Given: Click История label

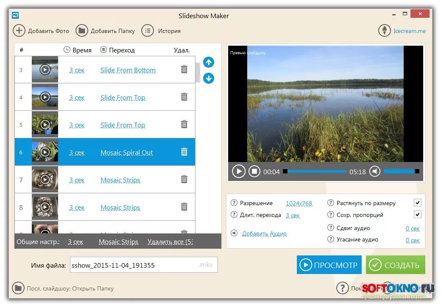Looking at the screenshot, I should [x=169, y=31].
